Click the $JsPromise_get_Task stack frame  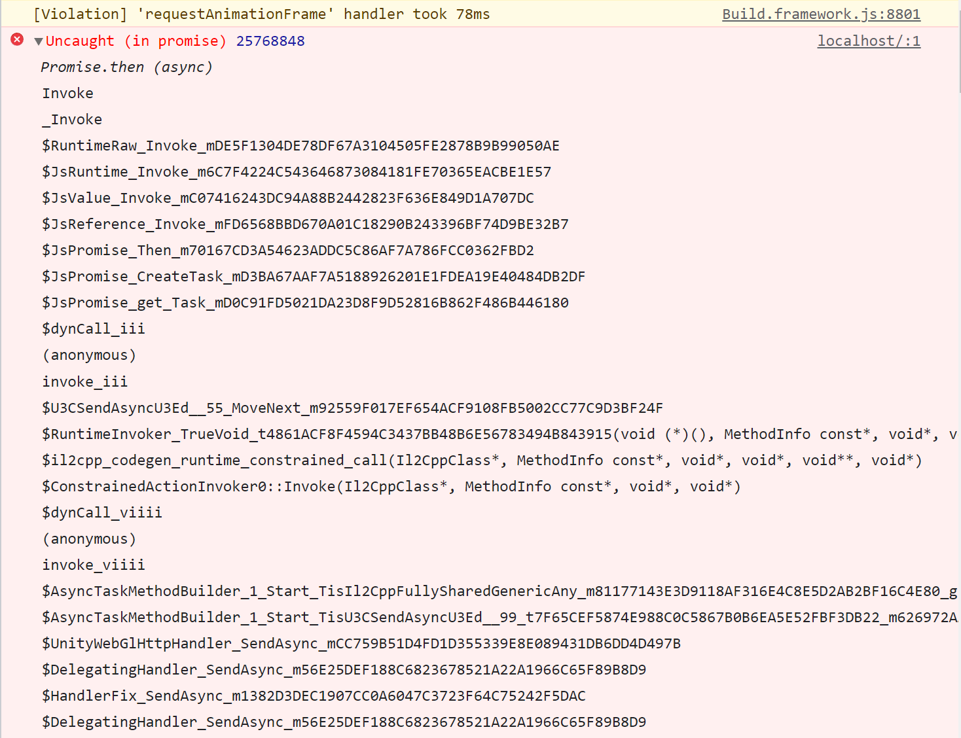305,303
